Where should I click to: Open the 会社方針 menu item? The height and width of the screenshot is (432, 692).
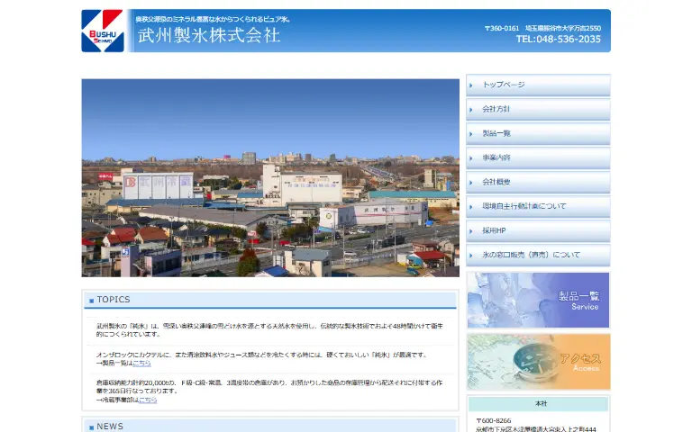coord(538,109)
